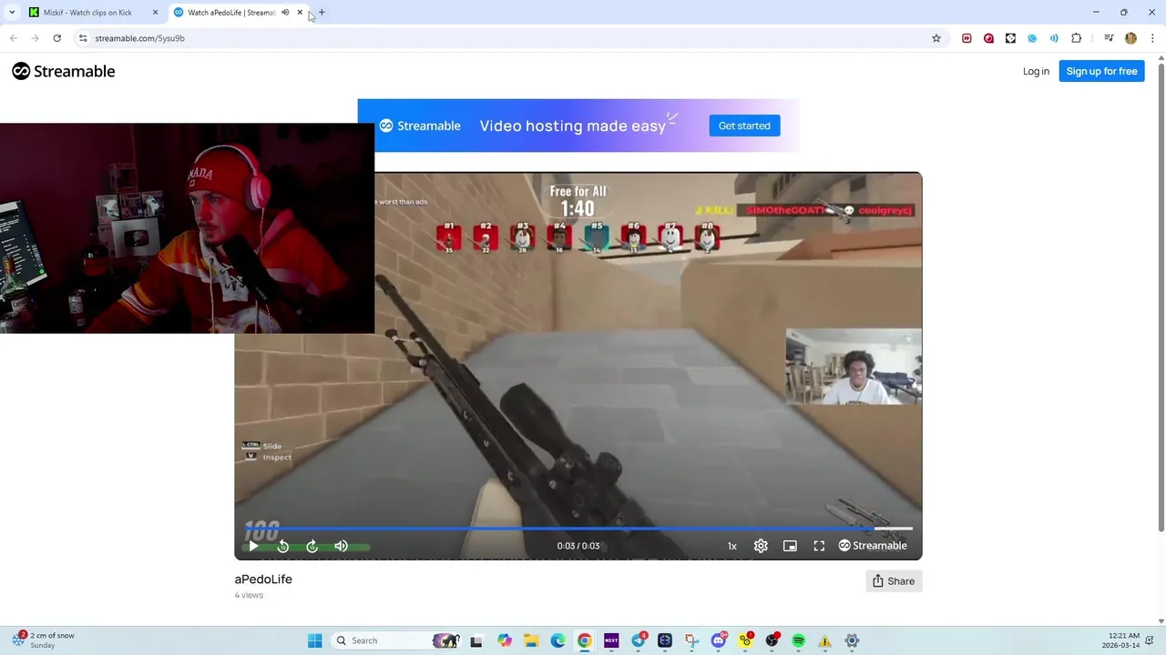Open the Extensions puzzle menu

(1077, 38)
